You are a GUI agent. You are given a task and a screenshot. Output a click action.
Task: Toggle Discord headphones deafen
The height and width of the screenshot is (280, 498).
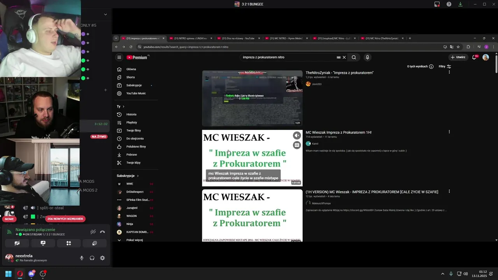click(x=92, y=258)
